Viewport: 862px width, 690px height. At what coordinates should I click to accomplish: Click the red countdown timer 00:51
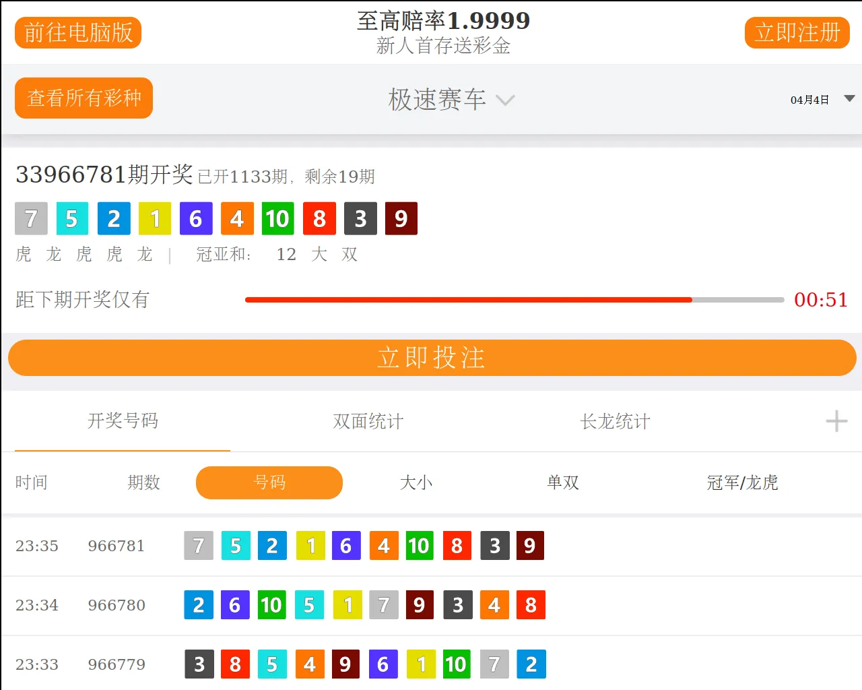click(821, 300)
